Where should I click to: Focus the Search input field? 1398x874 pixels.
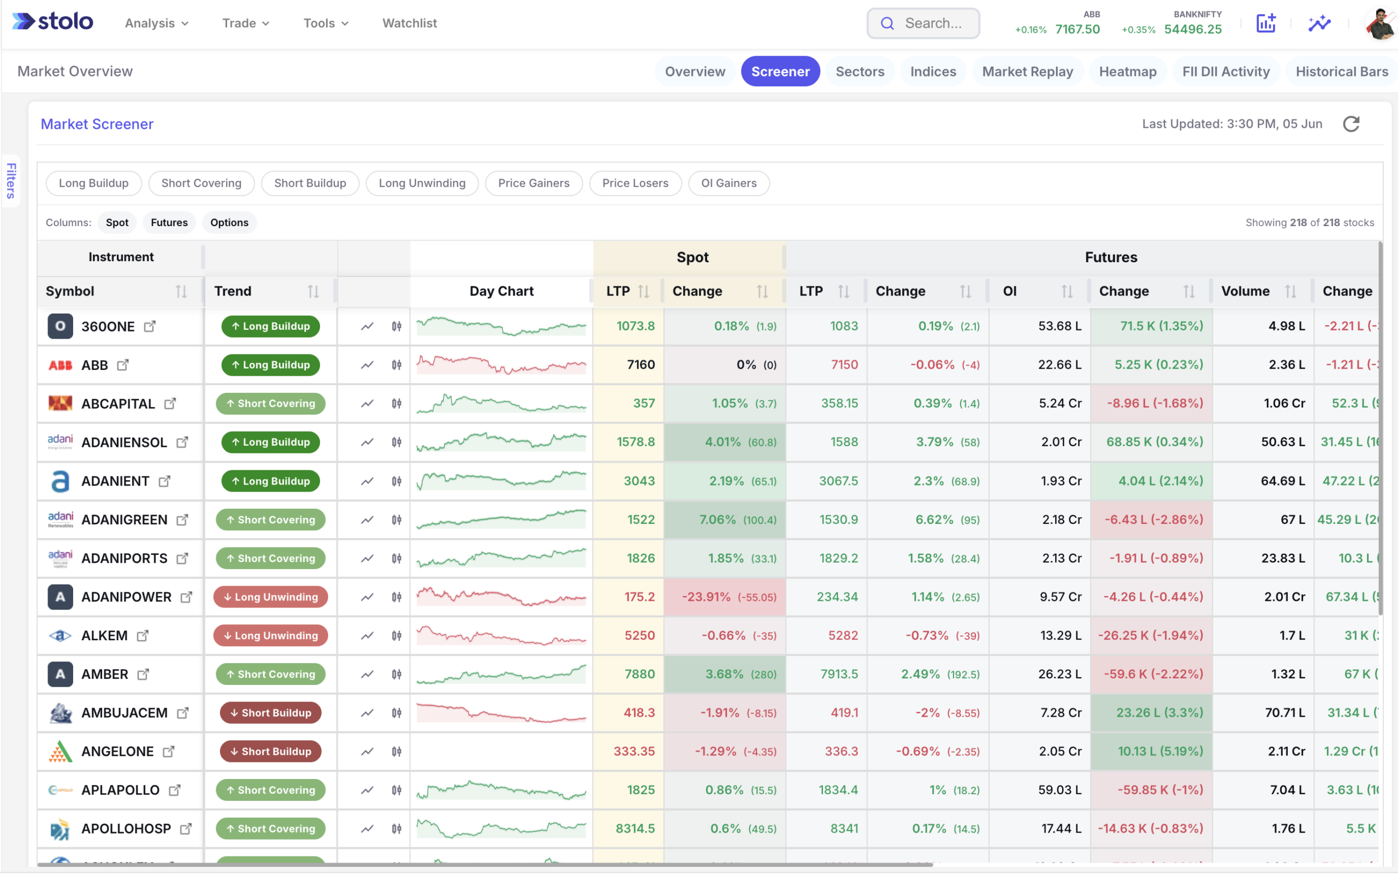coord(923,23)
